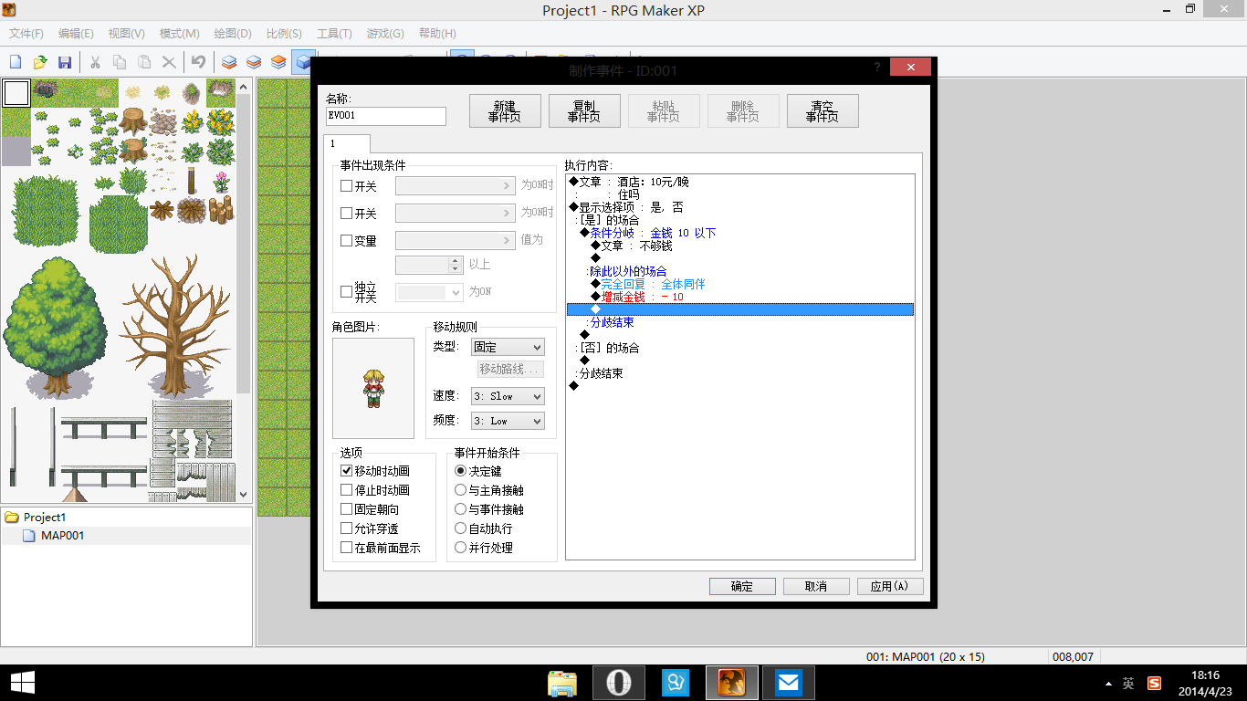Open the 文件(F) menu
Image resolution: width=1247 pixels, height=701 pixels.
(x=26, y=34)
